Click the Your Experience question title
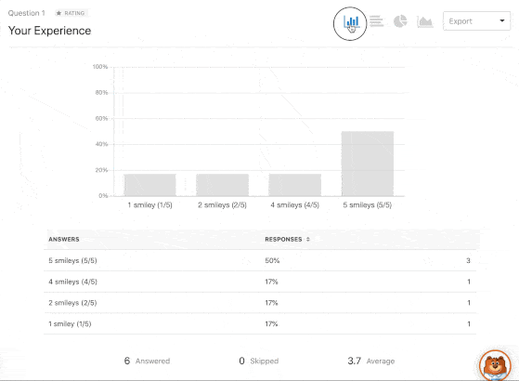This screenshot has height=381, width=519. click(x=49, y=31)
